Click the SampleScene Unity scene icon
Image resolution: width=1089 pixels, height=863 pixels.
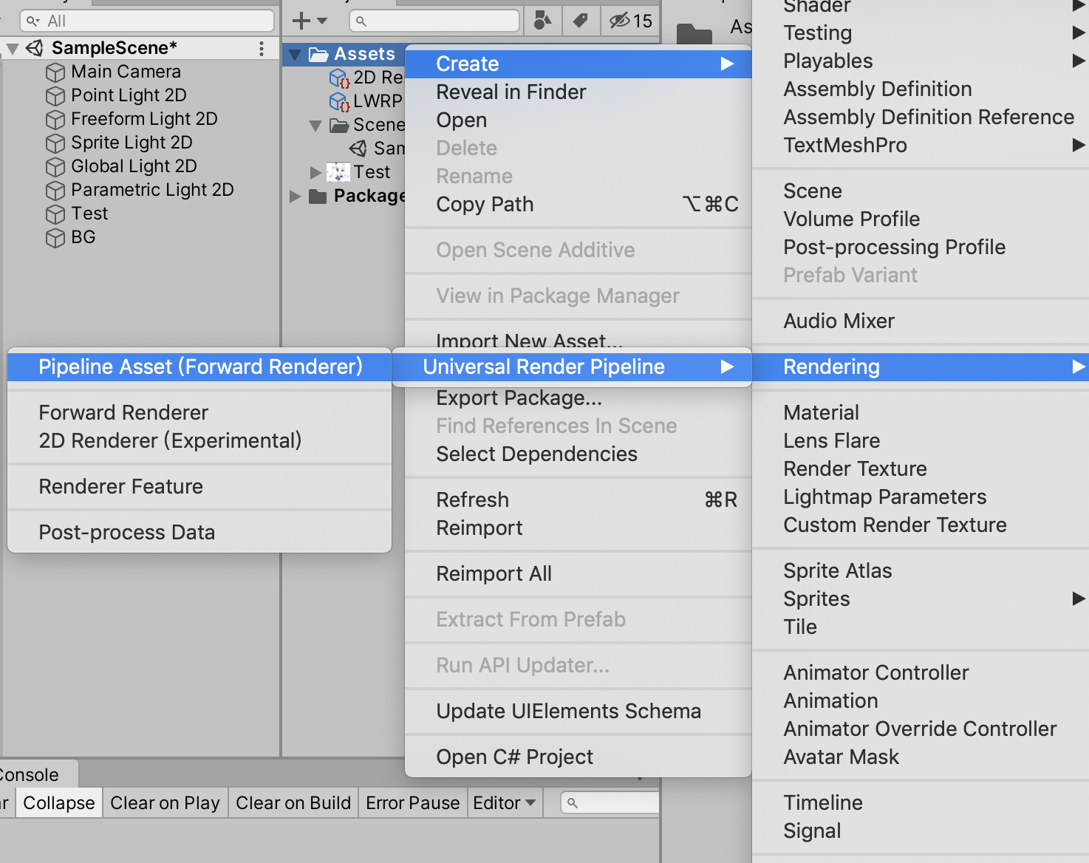tap(35, 48)
